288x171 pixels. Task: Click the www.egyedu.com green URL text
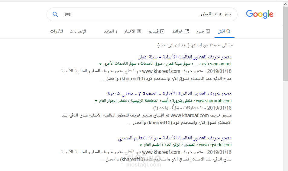pos(215,145)
